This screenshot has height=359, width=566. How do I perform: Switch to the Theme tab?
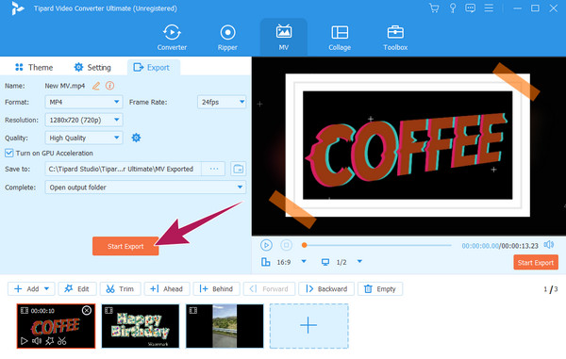(34, 68)
